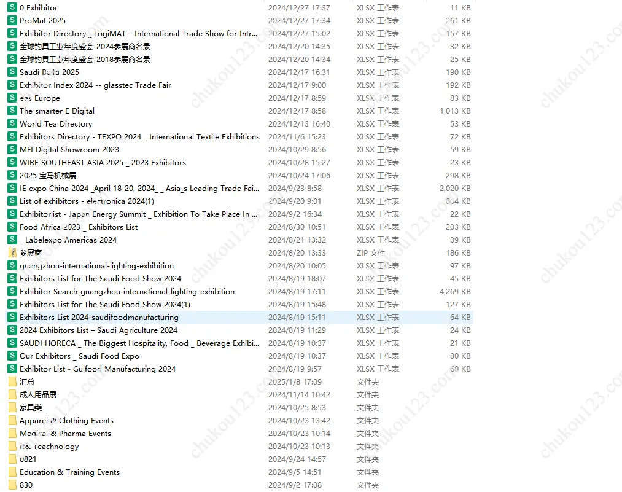Screen dimensions: 622x492
Task: Click the folder icon next to 家具类
Action: (12, 408)
